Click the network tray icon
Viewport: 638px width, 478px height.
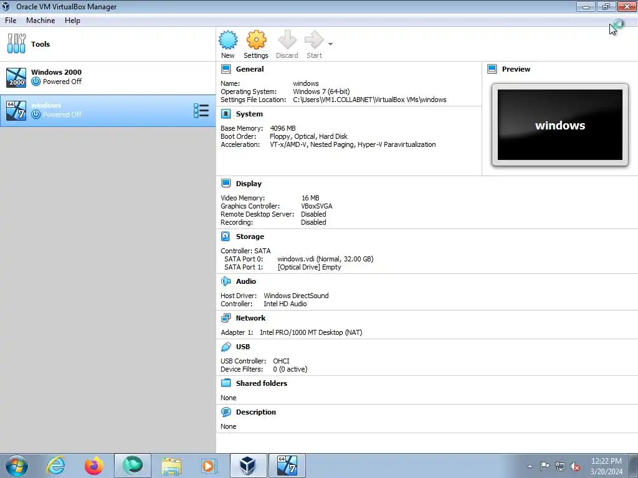point(560,466)
